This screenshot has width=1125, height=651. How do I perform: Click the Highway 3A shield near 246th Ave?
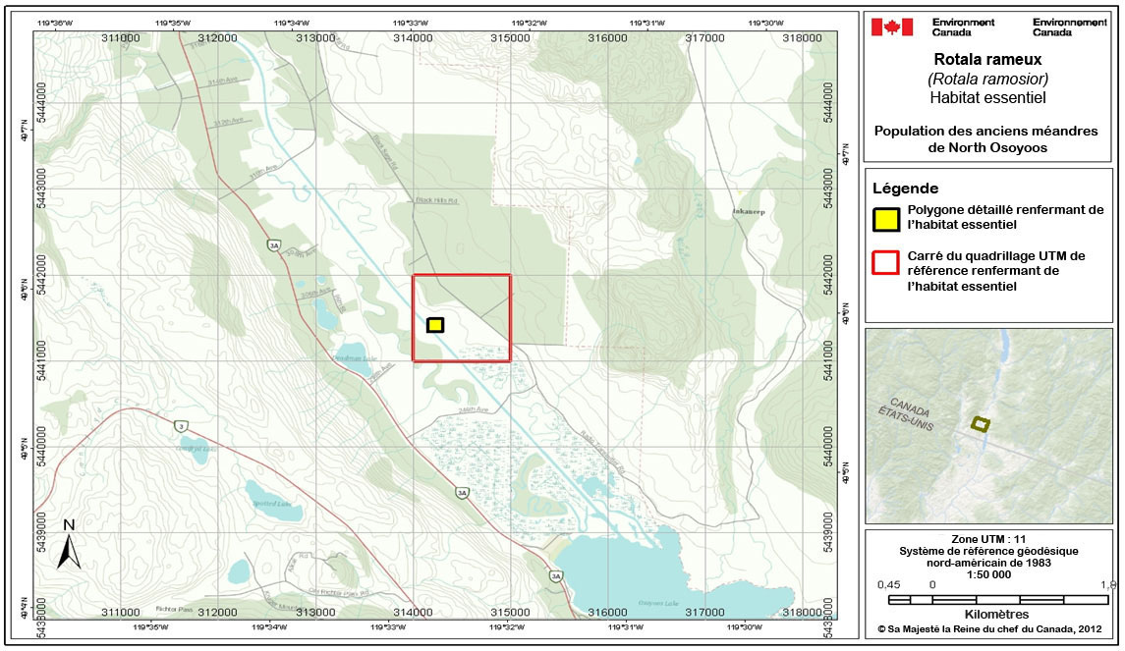[463, 492]
